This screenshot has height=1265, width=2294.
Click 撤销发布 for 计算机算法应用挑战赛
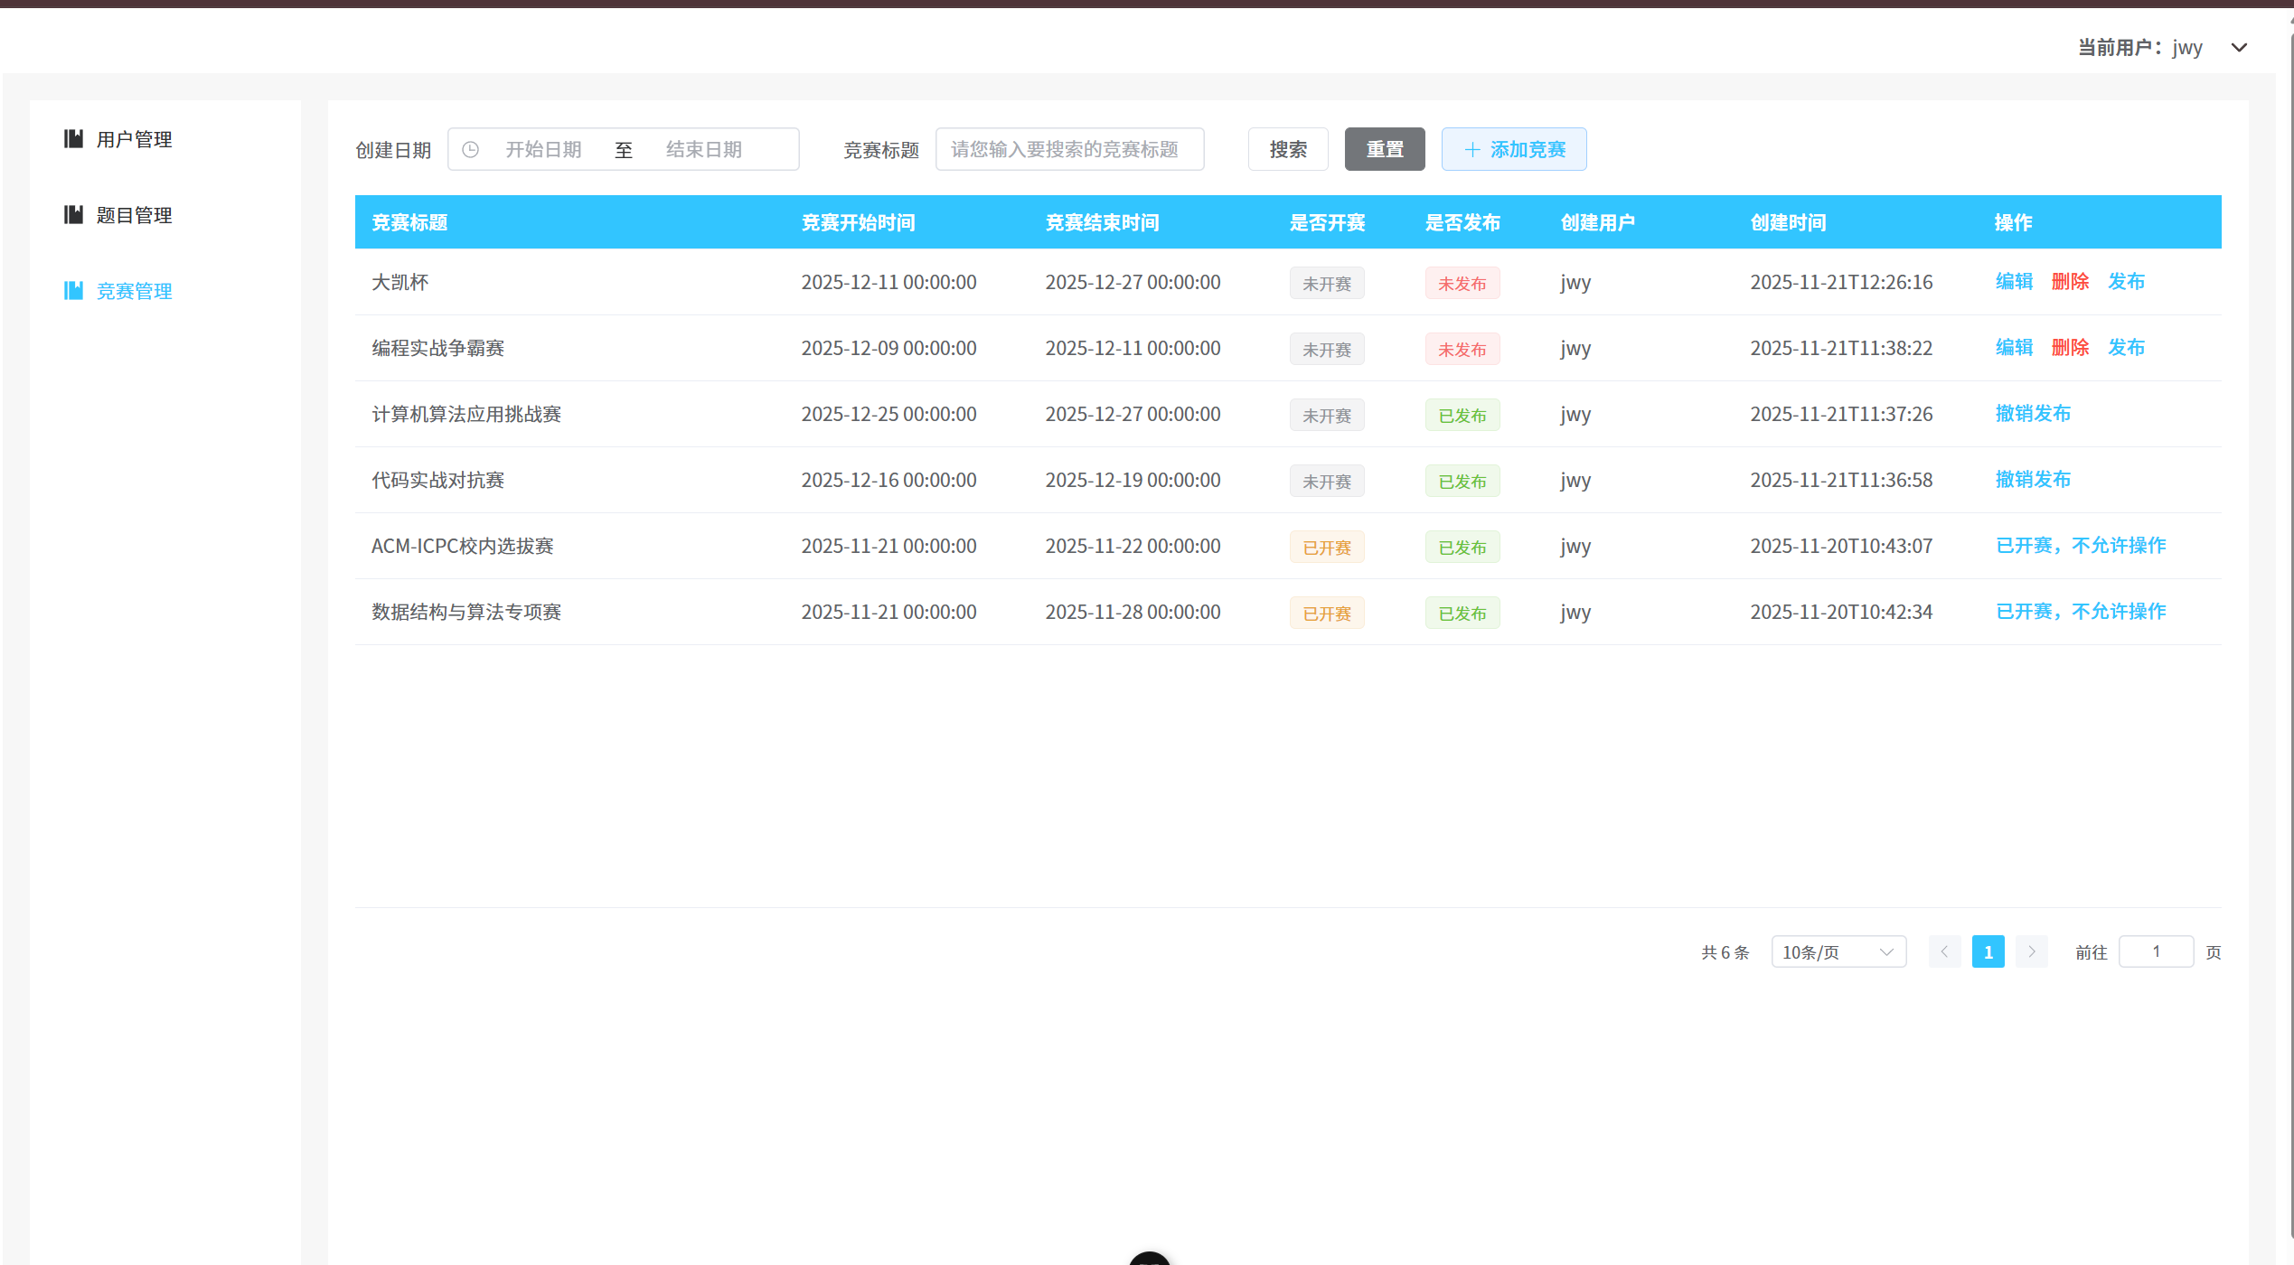2033,413
